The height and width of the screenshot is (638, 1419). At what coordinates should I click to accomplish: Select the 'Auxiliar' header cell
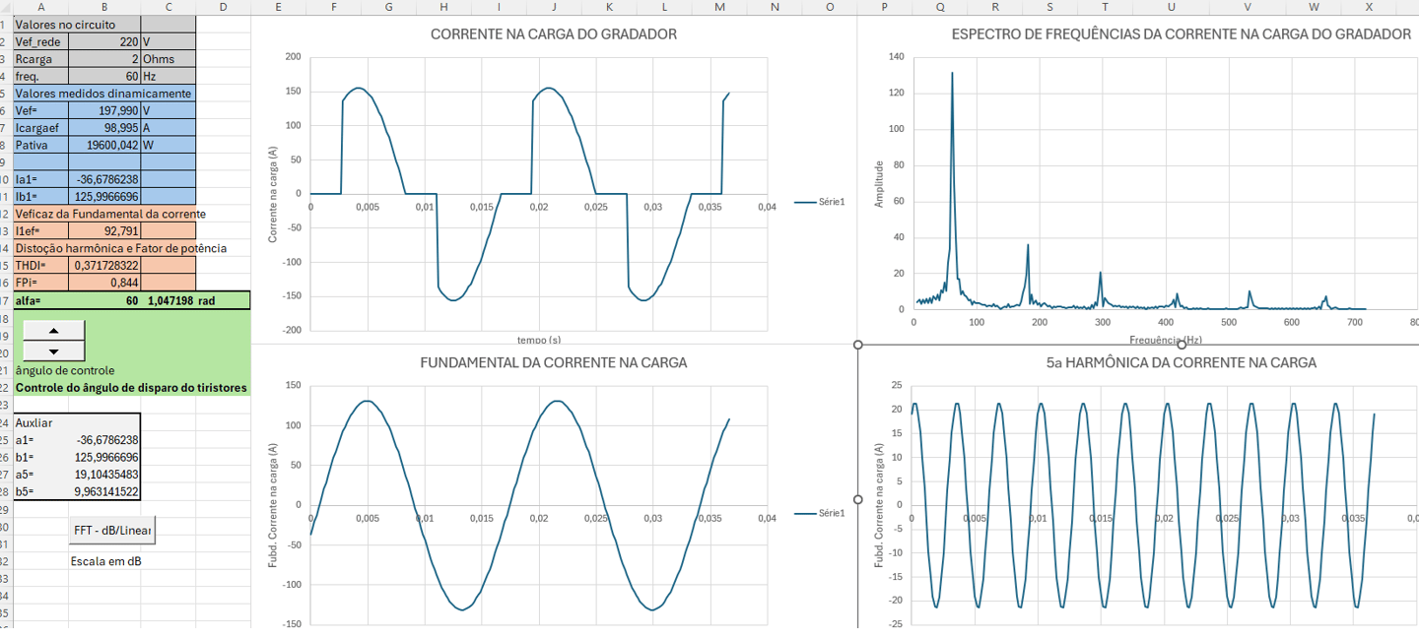coord(41,422)
